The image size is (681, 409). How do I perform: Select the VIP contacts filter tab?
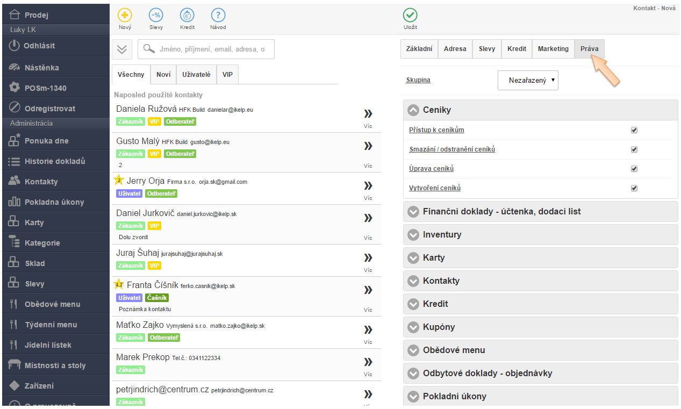point(227,75)
